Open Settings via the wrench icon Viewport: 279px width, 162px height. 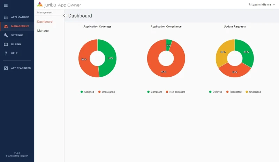(x=6, y=35)
